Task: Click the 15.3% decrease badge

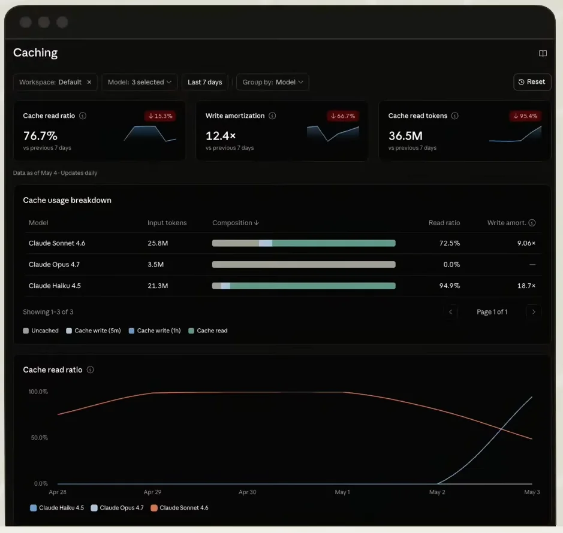Action: [160, 116]
